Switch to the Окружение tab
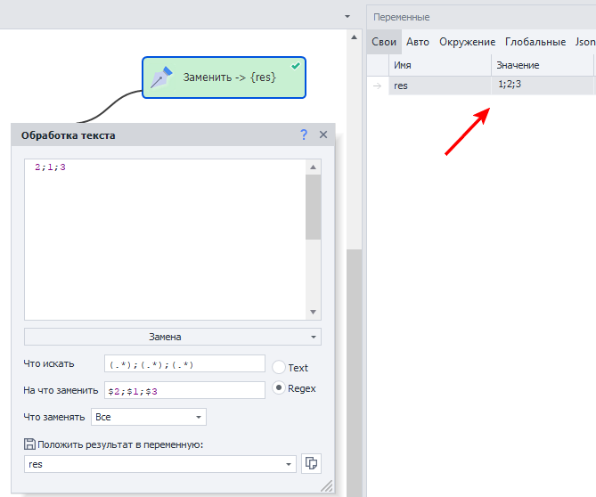The image size is (596, 497). 467,42
